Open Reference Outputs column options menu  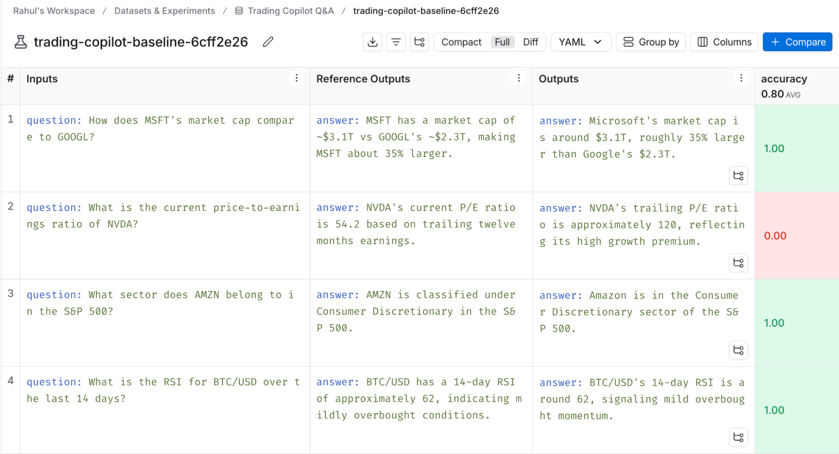(x=519, y=78)
